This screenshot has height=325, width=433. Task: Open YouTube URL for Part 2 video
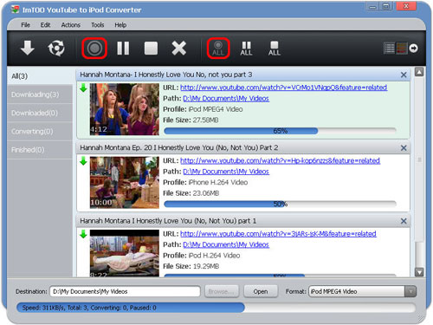(280, 160)
